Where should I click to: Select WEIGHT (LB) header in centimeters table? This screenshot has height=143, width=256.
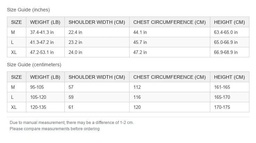tap(45, 77)
